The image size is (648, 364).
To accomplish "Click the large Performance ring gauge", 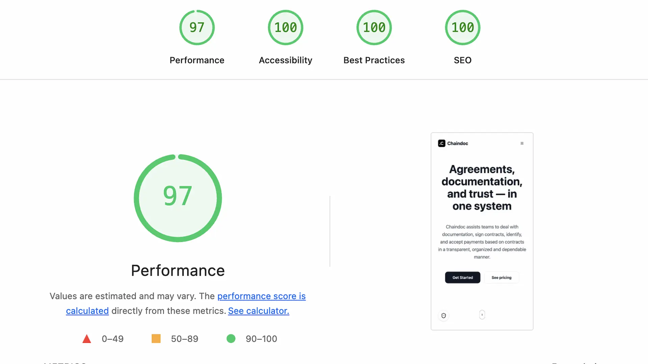I will click(178, 198).
